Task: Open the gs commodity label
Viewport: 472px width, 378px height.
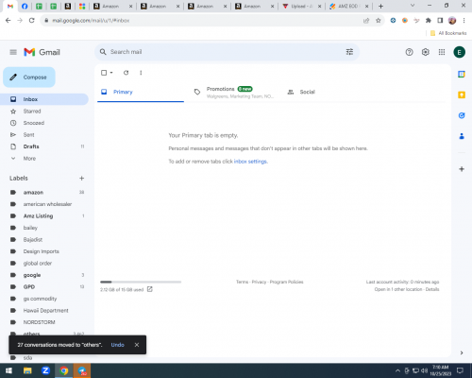Action: [x=44, y=299]
